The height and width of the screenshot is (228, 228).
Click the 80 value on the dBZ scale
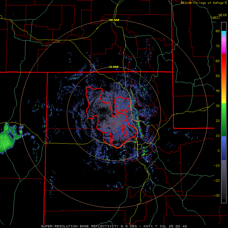[218, 31]
